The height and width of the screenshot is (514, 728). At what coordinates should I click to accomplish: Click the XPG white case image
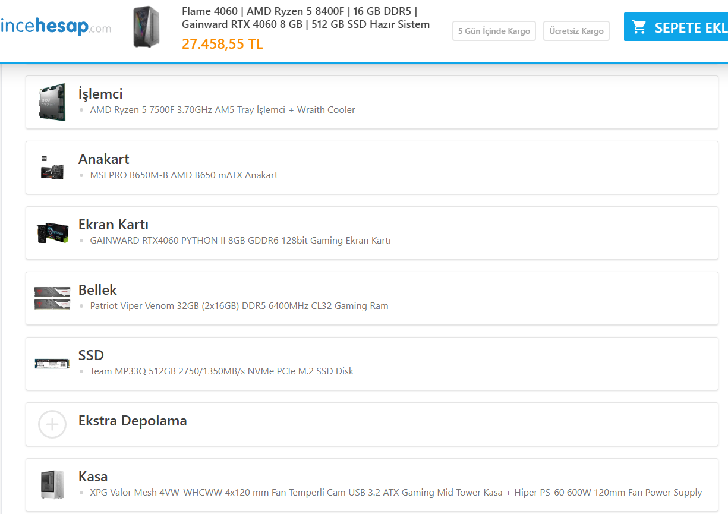pyautogui.click(x=52, y=485)
